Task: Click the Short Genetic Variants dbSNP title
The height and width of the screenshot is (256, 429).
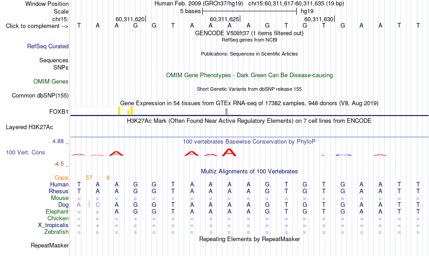Action: coord(249,89)
